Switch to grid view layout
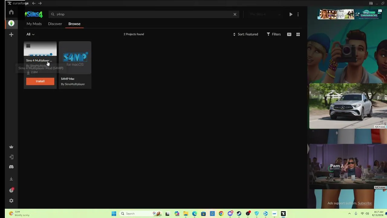Image resolution: width=387 pixels, height=218 pixels. [298, 35]
